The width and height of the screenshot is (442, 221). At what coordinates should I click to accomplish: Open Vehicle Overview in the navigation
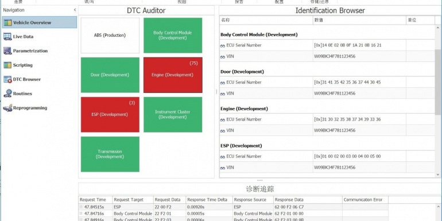click(x=39, y=22)
